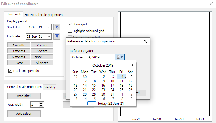The image size is (216, 123).
Task: Increase Axis width with up arrow
Action: (41, 103)
